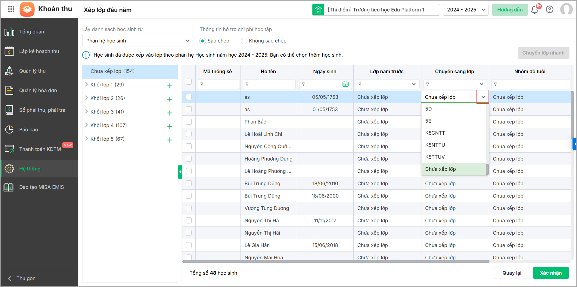The height and width of the screenshot is (287, 577).
Task: Choose K5CNTT from the class dropdown list
Action: [x=435, y=133]
